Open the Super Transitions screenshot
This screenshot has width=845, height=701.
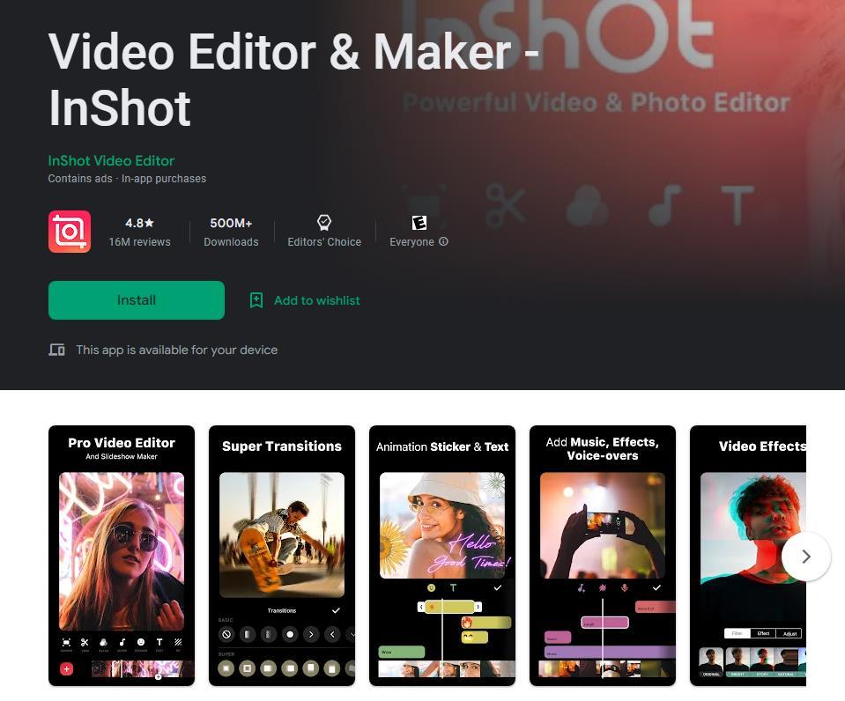pyautogui.click(x=282, y=556)
